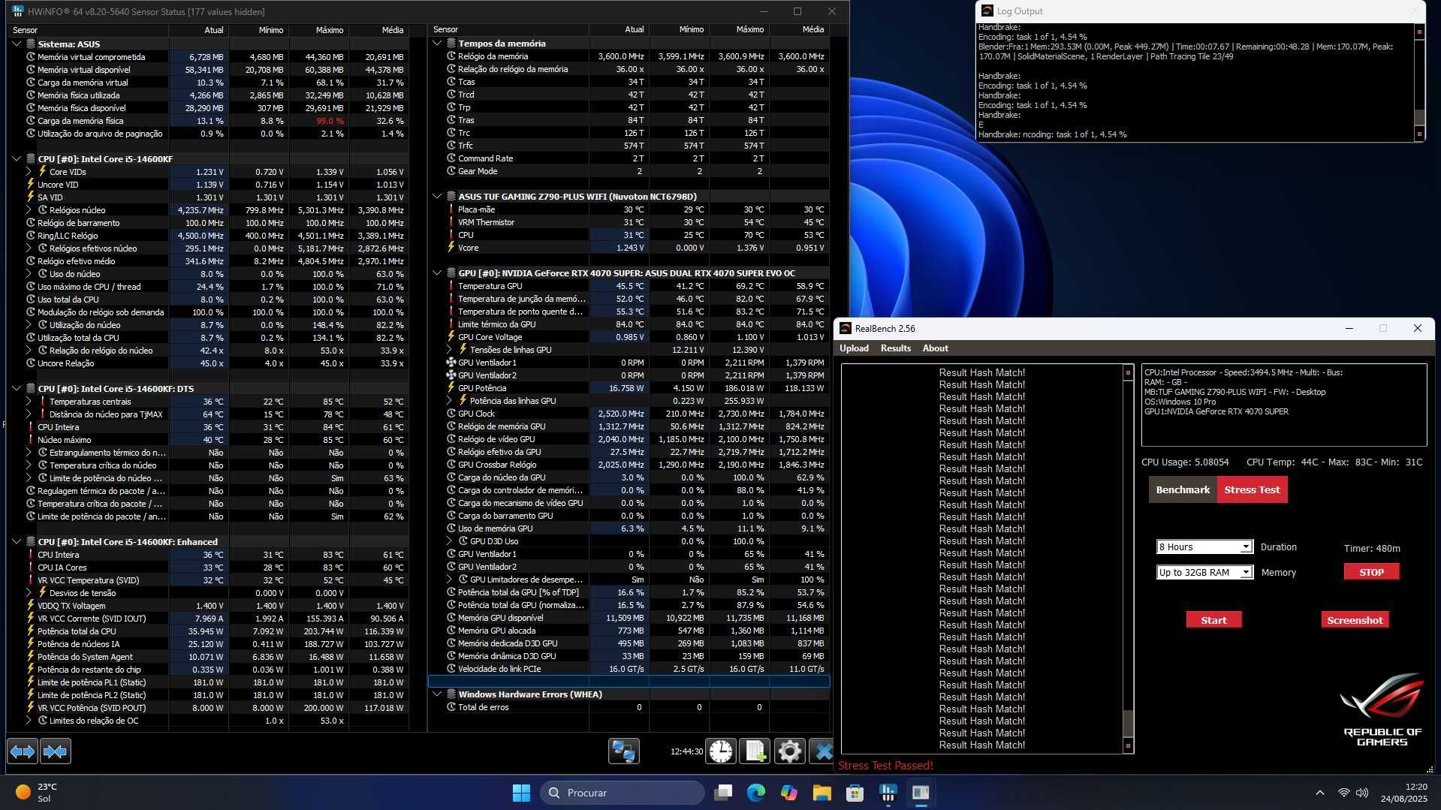Select the VRM Thermistor sensor row
This screenshot has width=1441, height=810.
pyautogui.click(x=629, y=222)
